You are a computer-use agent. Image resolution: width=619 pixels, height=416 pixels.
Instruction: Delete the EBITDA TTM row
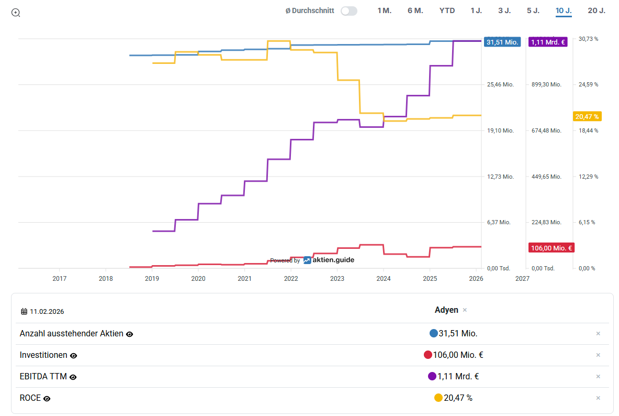[x=598, y=376]
